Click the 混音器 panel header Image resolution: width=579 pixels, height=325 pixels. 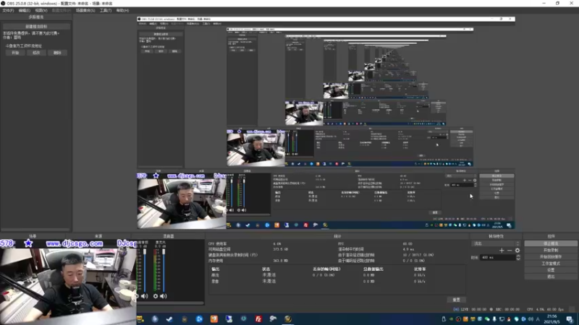[168, 236]
